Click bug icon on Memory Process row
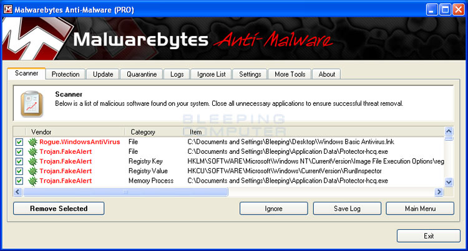The height and width of the screenshot is (251, 468). [x=32, y=181]
